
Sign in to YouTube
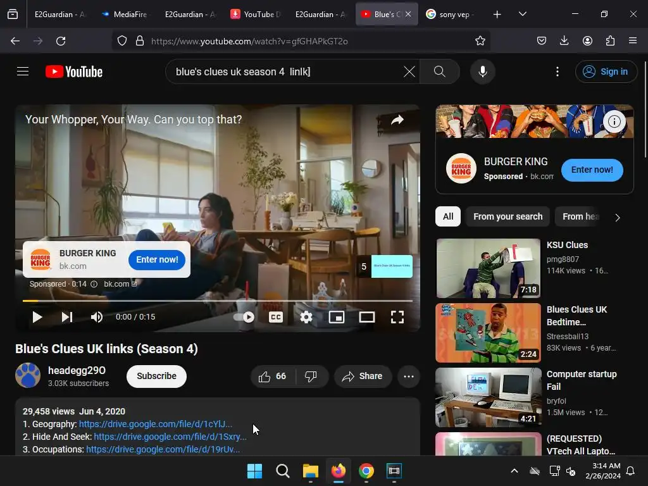(x=606, y=72)
